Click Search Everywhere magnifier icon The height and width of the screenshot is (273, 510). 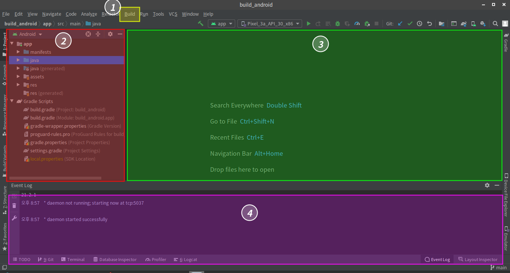[x=495, y=24]
